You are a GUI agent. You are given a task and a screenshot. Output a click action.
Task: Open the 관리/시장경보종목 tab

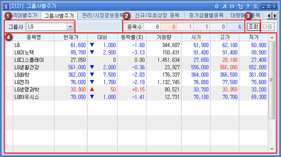(103, 16)
